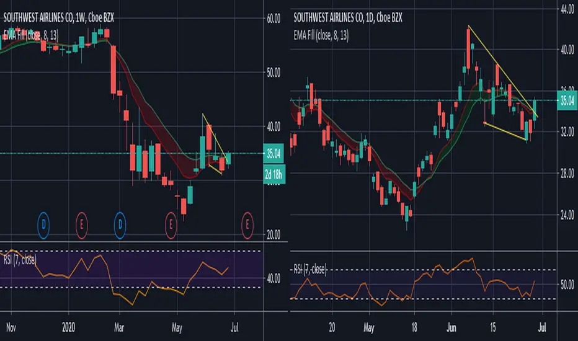The image size is (578, 341).
Task: Click the 20 date label on daily chart
Action: 332,327
